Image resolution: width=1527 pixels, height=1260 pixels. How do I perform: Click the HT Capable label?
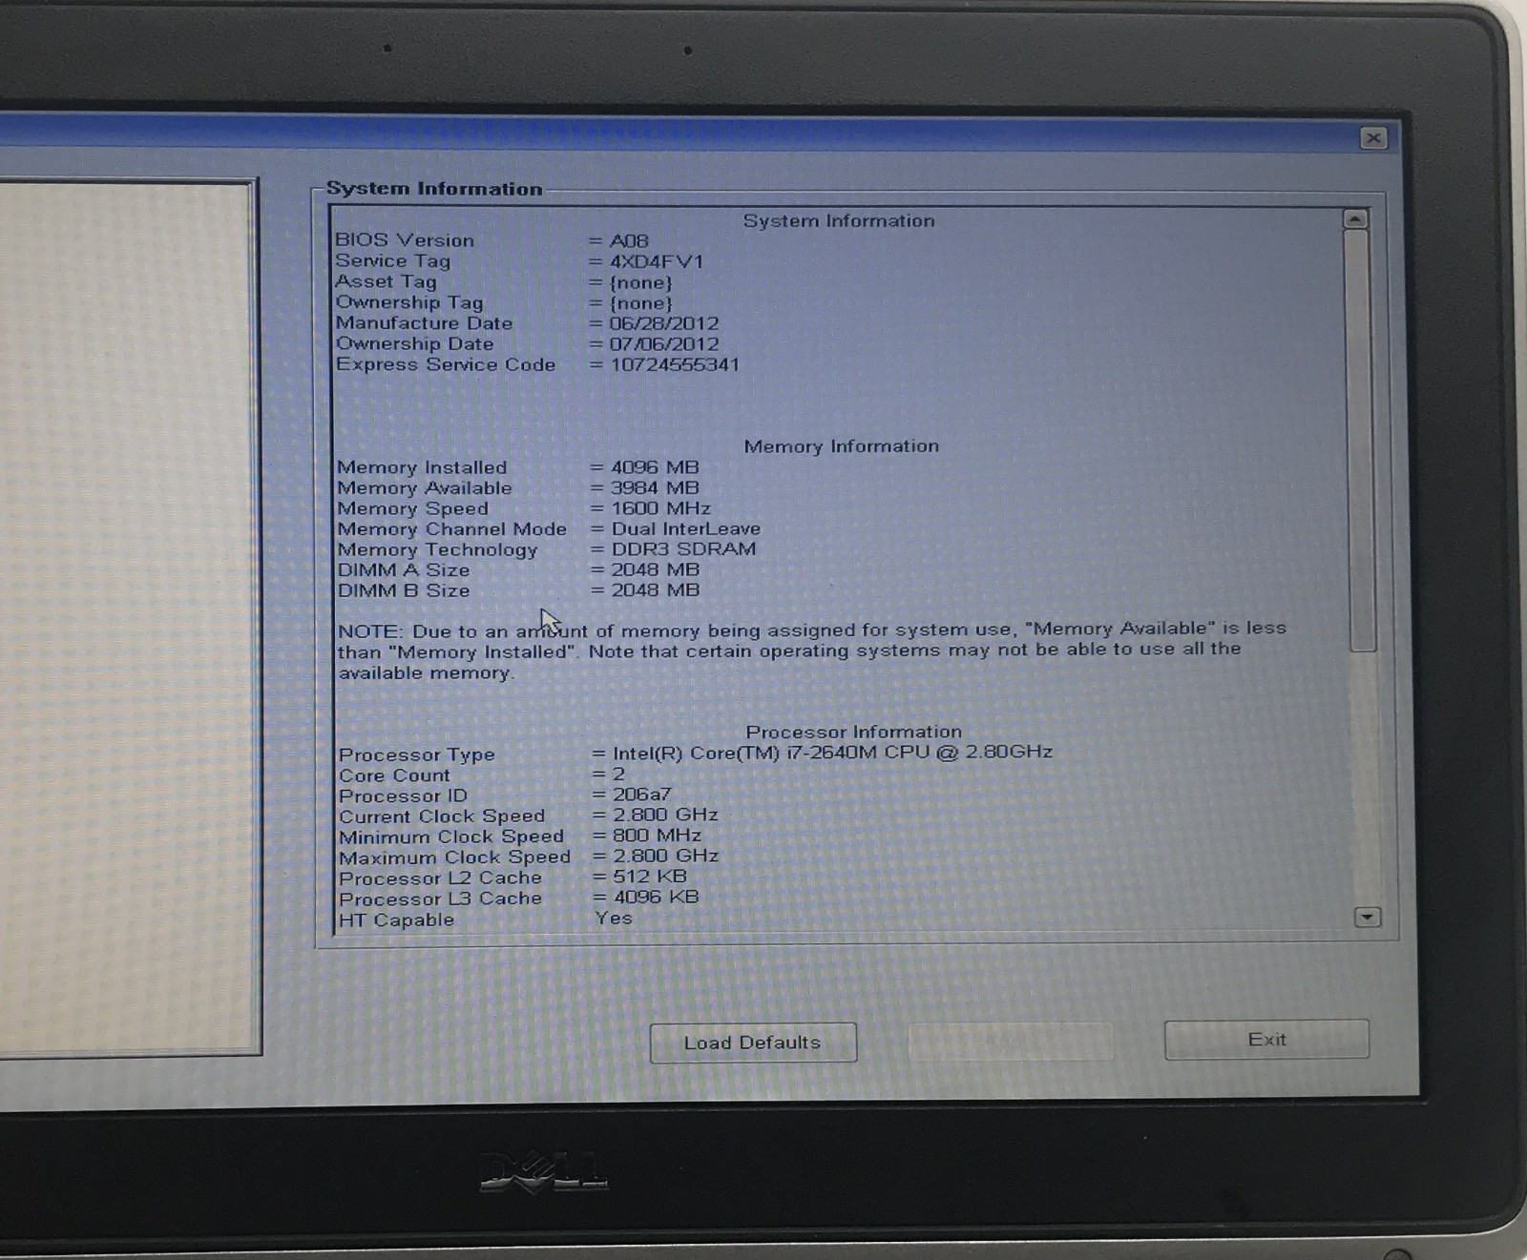(x=397, y=920)
